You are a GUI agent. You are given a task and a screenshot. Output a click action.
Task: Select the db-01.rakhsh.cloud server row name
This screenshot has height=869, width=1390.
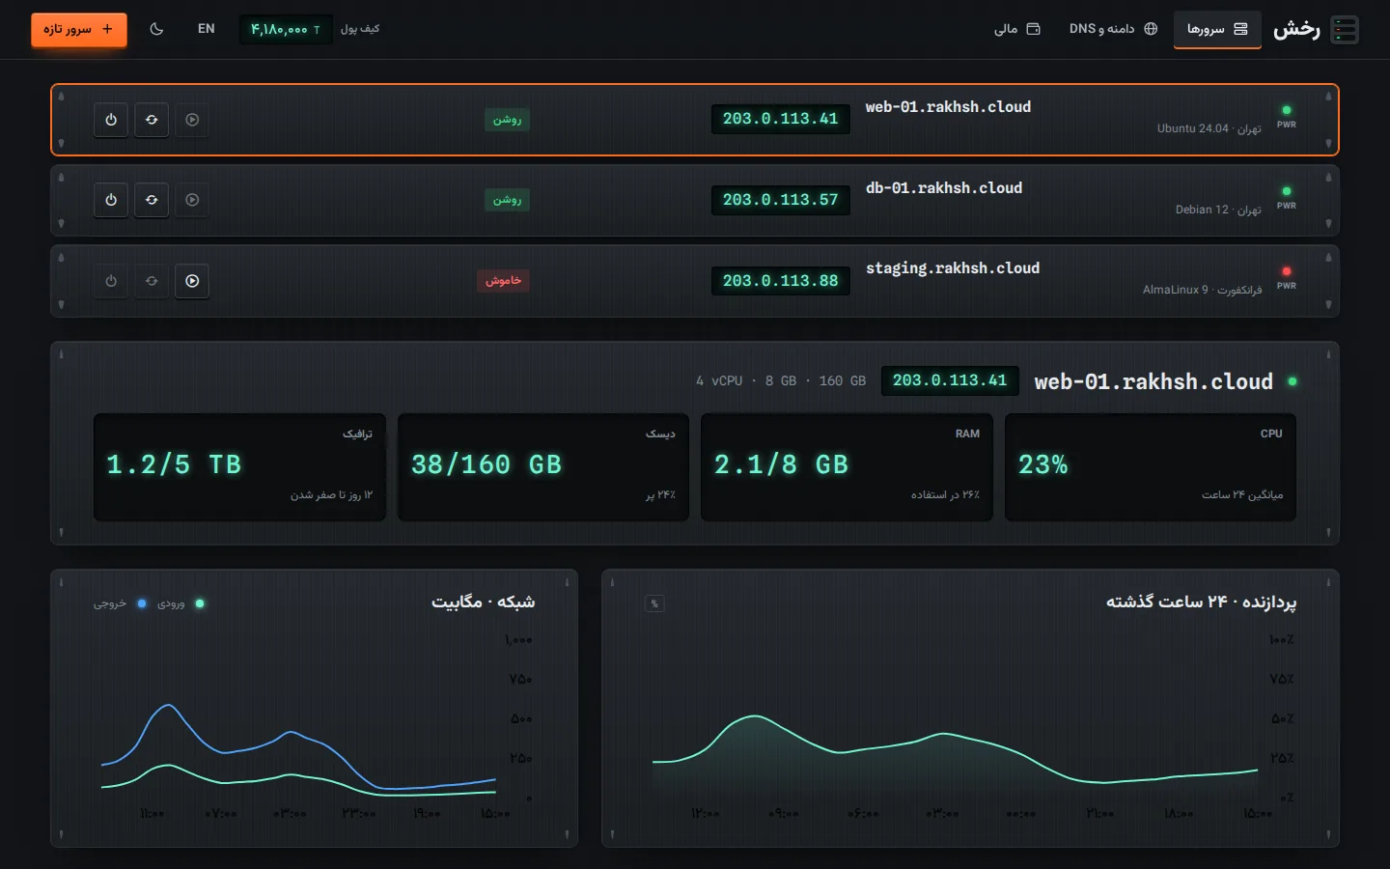(944, 188)
